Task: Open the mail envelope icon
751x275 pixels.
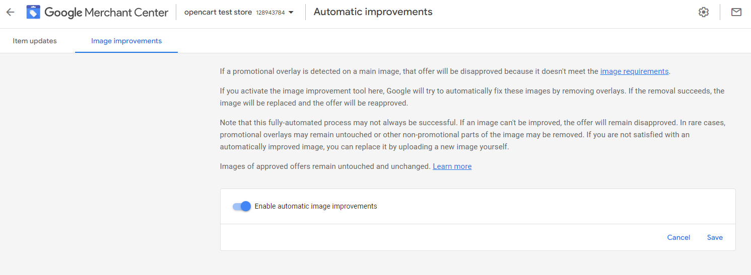Action: [x=736, y=12]
